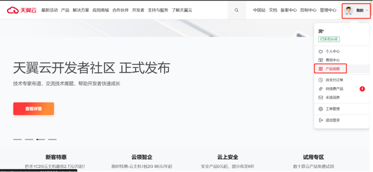Click the 待续费产品 link icon
Viewport: 373px width, 172px height.
pyautogui.click(x=321, y=89)
